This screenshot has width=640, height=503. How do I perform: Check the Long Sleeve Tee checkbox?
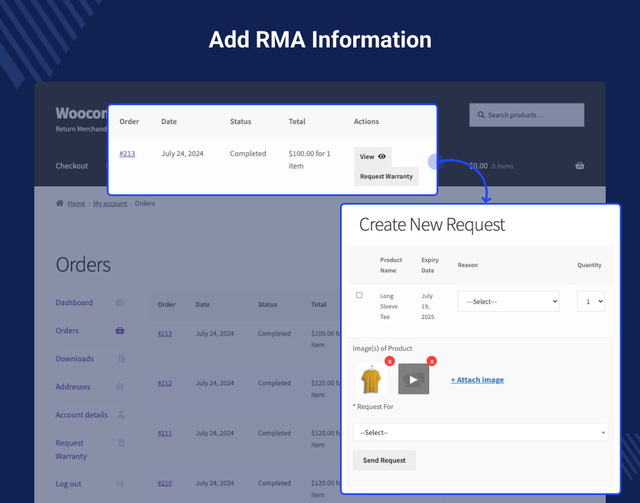pos(359,296)
